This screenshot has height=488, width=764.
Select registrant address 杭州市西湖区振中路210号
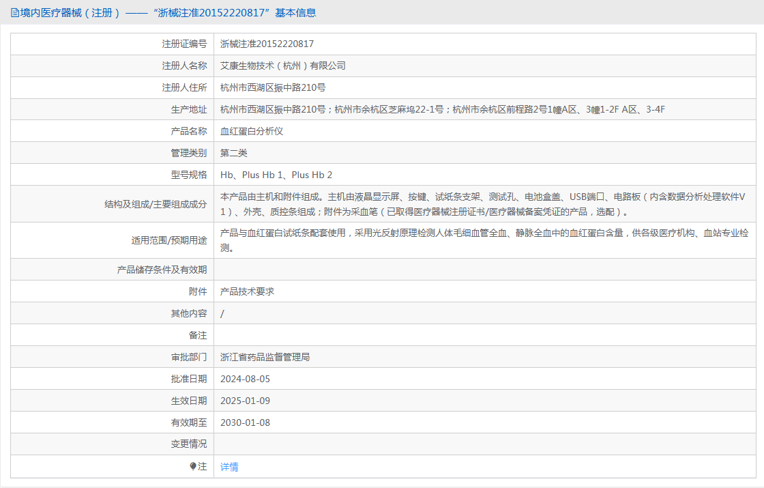pos(273,88)
